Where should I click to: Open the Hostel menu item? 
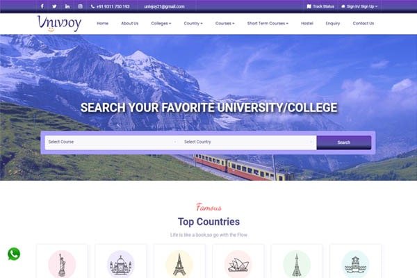tap(307, 24)
